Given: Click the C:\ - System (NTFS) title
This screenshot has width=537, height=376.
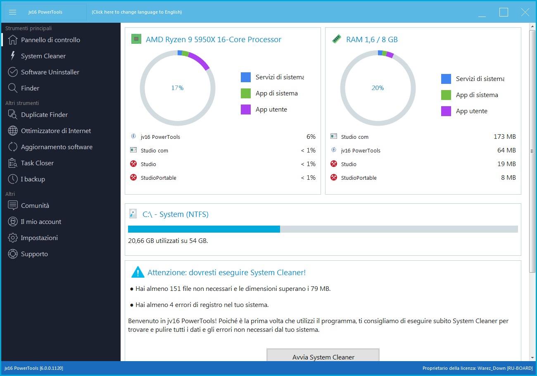Looking at the screenshot, I should [176, 214].
